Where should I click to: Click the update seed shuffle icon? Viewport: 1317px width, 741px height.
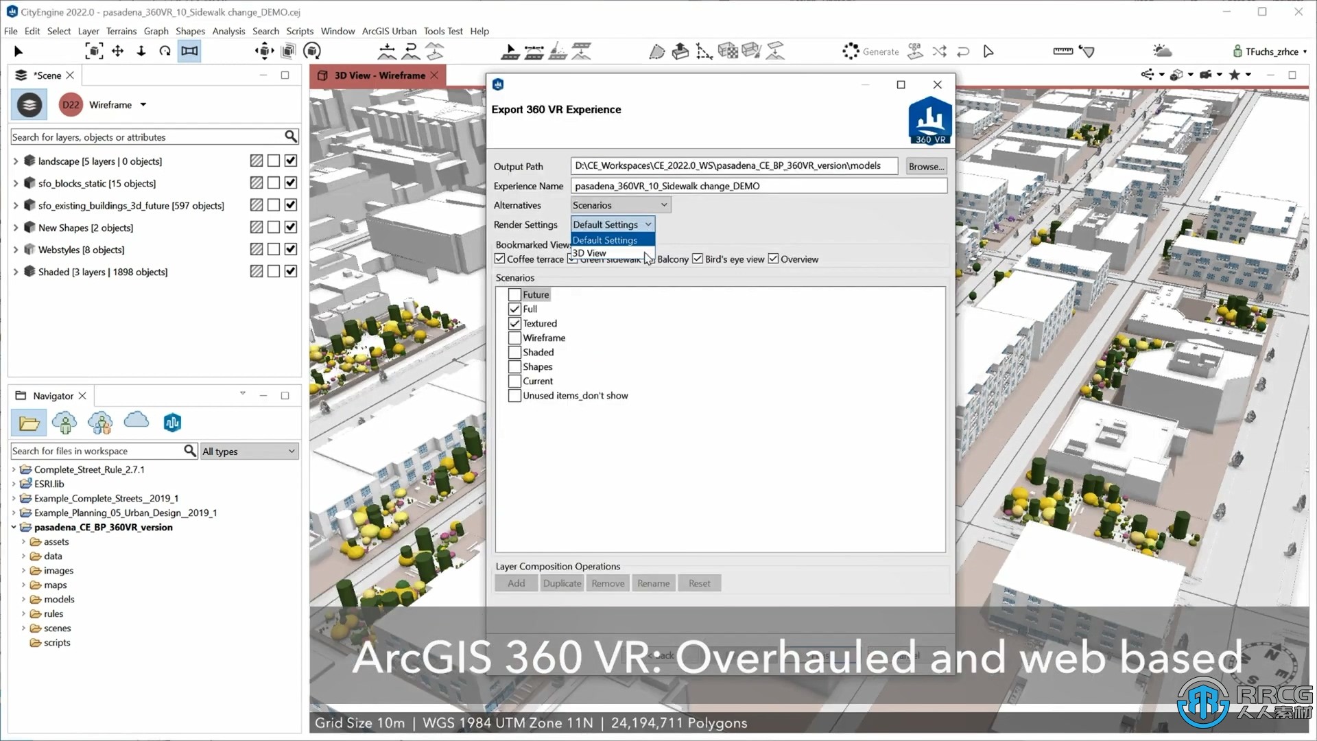pos(939,51)
